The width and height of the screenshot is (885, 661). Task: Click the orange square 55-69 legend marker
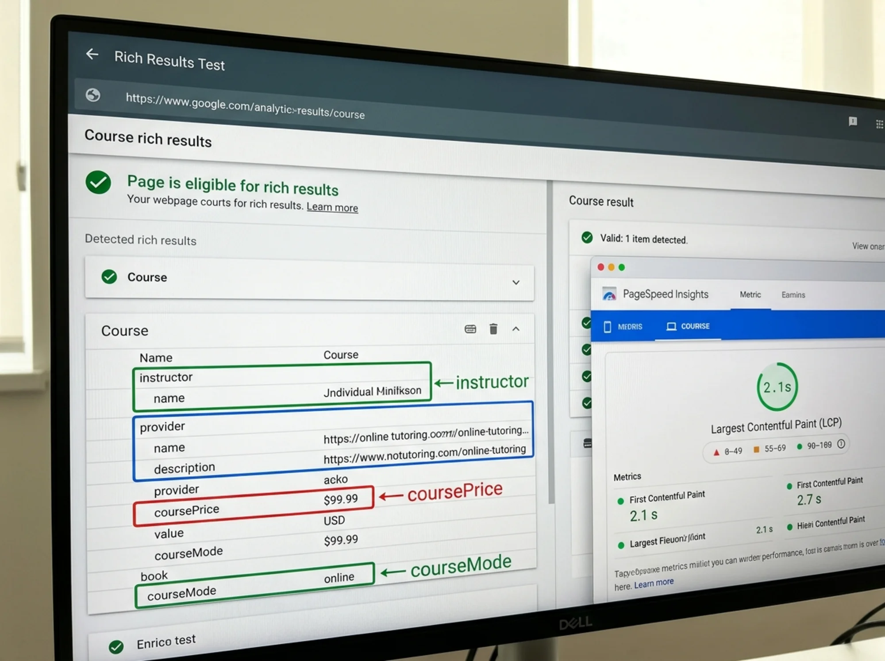(757, 449)
